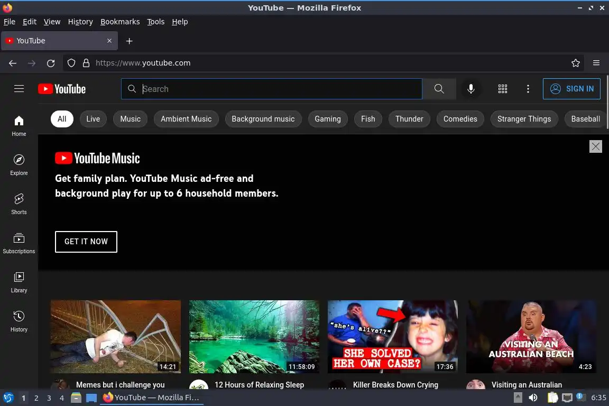Image resolution: width=609 pixels, height=406 pixels.
Task: Open YouTube settings three-dot menu
Action: click(528, 89)
